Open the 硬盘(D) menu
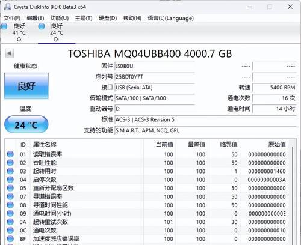Viewport: 301px width, 245px height. point(108,18)
